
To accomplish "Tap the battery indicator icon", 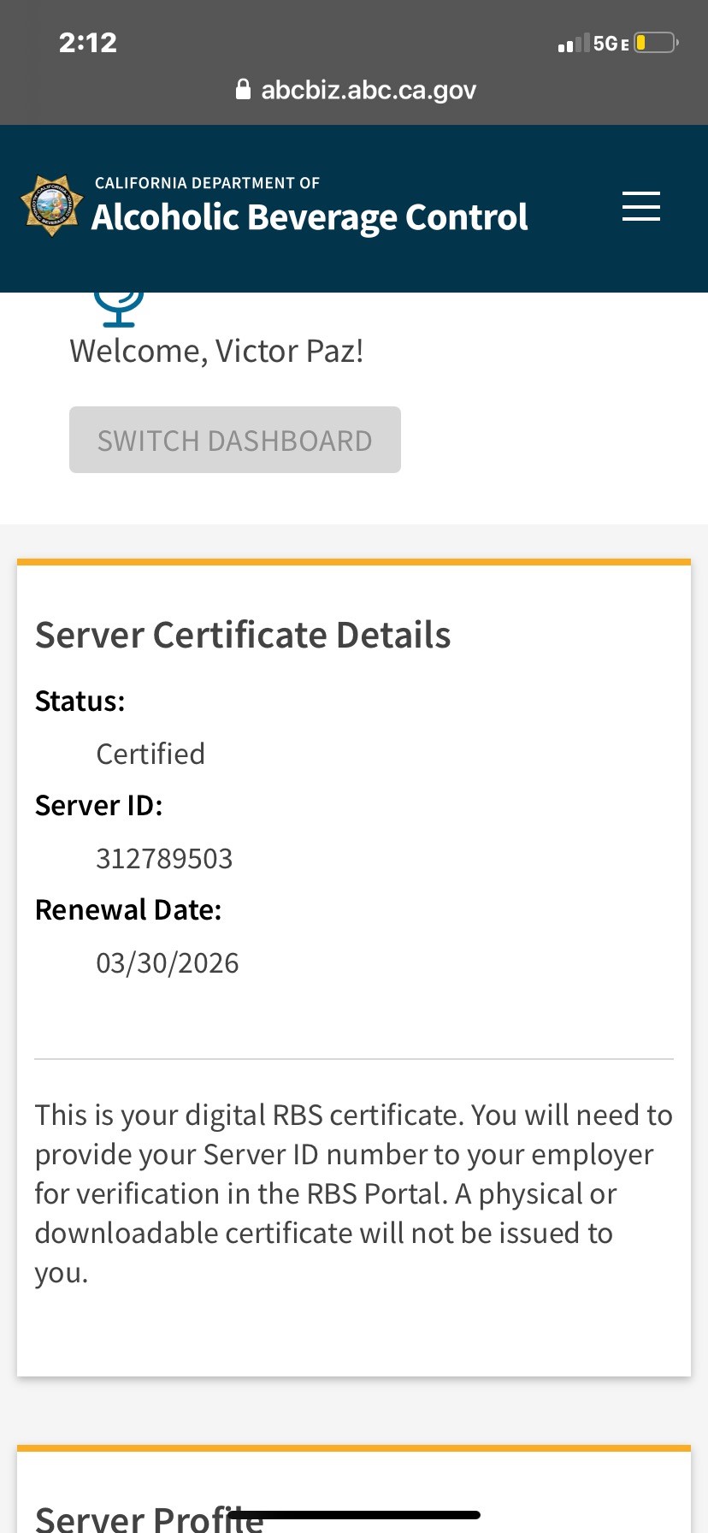I will pyautogui.click(x=656, y=43).
